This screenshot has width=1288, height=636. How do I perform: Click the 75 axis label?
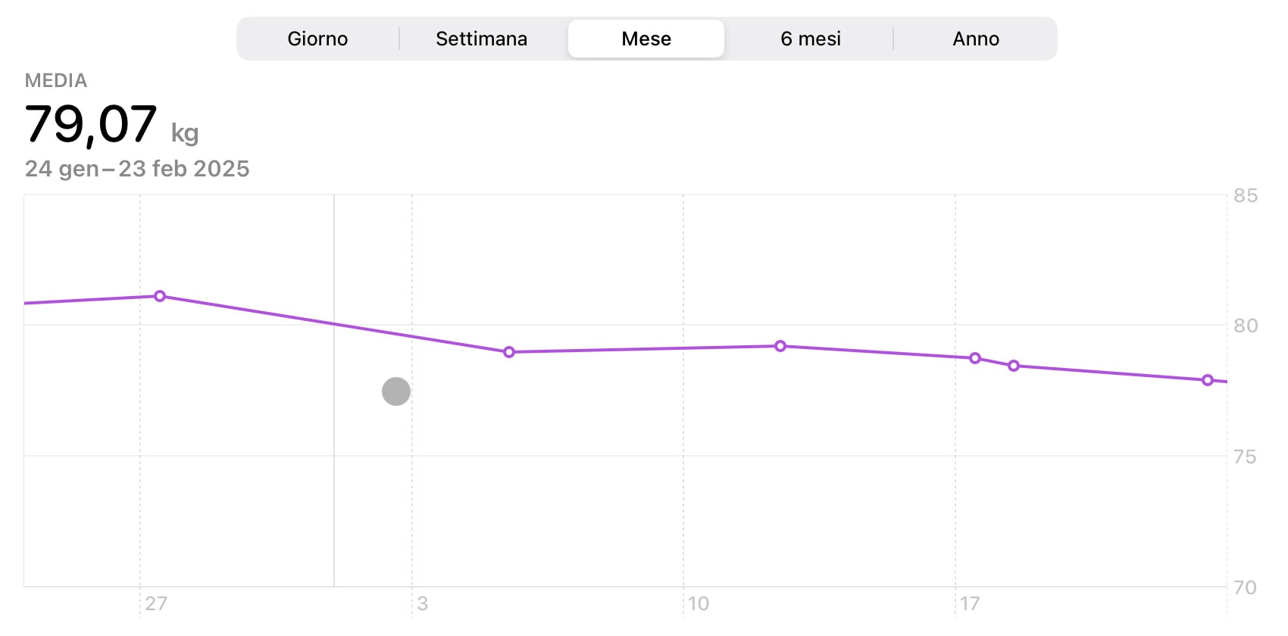(1246, 457)
